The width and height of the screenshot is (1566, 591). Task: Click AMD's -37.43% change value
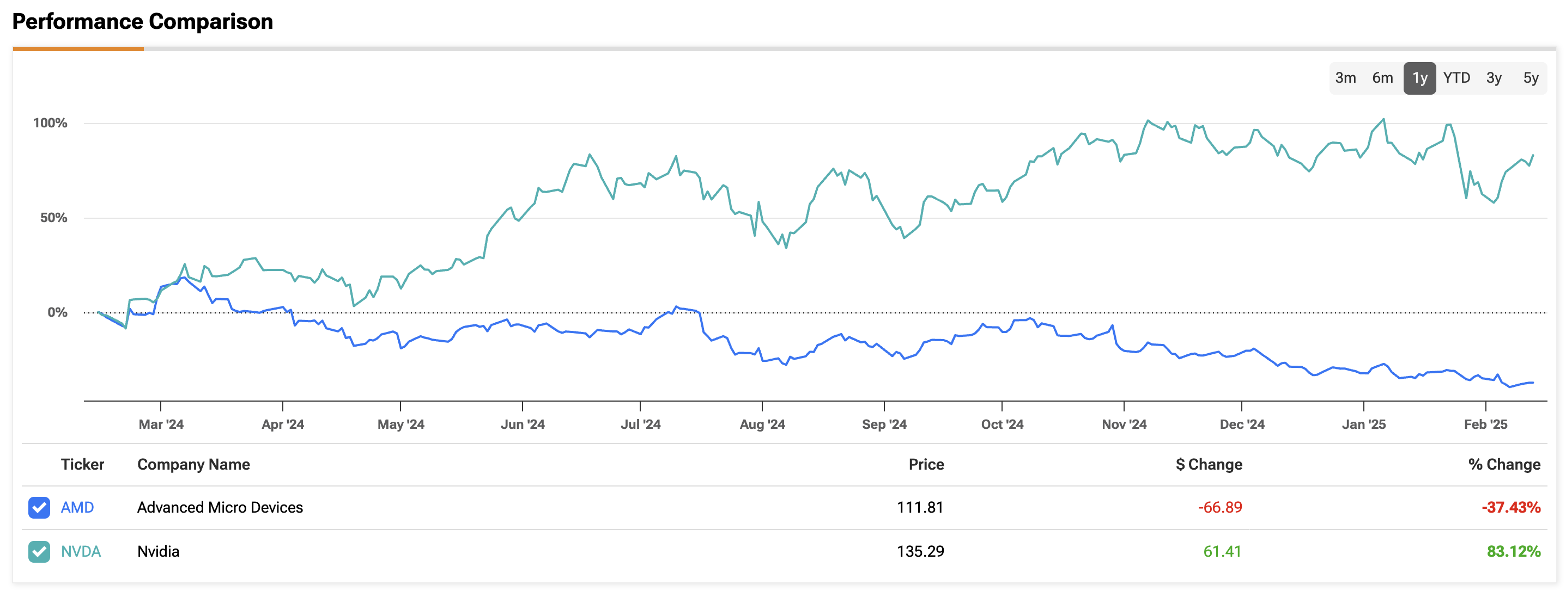[x=1510, y=507]
